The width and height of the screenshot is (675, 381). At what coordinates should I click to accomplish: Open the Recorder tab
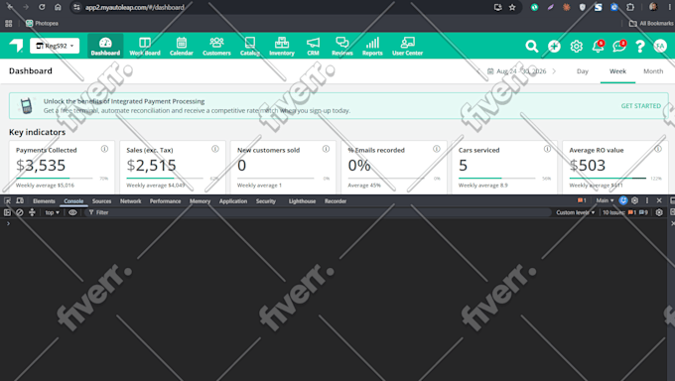coord(336,201)
